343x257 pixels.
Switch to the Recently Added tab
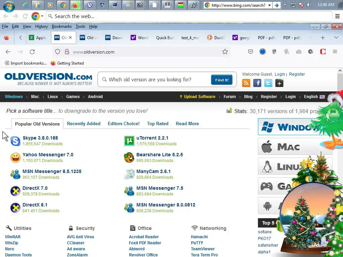click(83, 124)
